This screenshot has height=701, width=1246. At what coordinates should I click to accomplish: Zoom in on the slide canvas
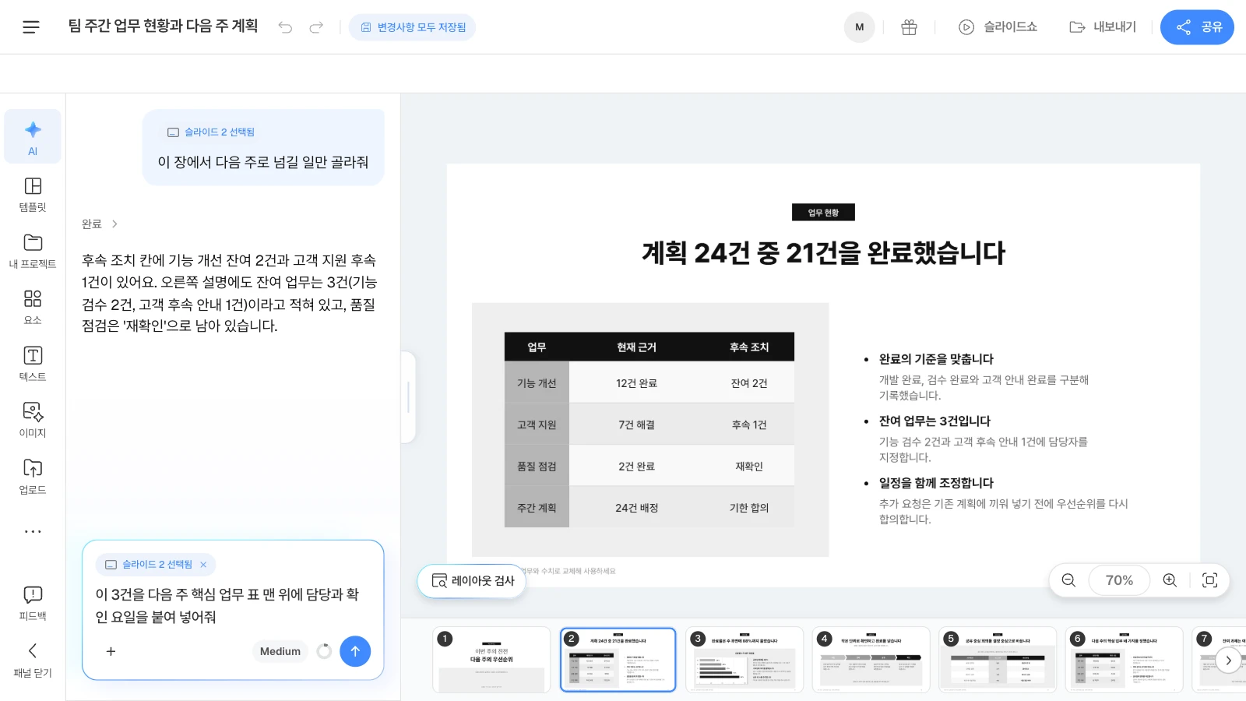click(x=1170, y=580)
